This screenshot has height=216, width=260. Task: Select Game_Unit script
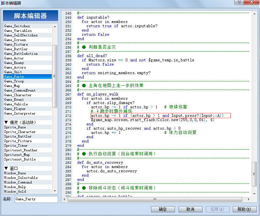[x=28, y=72]
